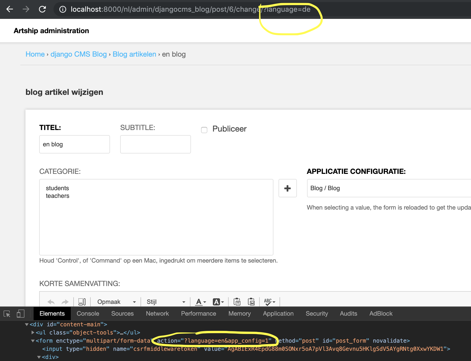This screenshot has height=361, width=471.
Task: Add a new category with the plus button
Action: coord(288,188)
